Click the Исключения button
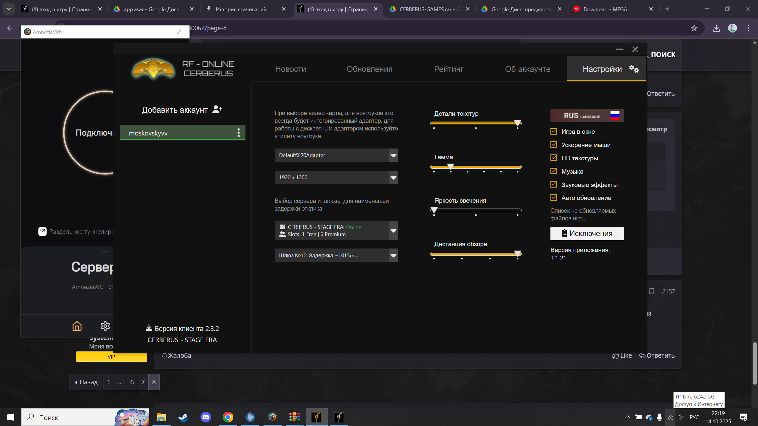Screen dimensions: 758x426 click(587, 233)
